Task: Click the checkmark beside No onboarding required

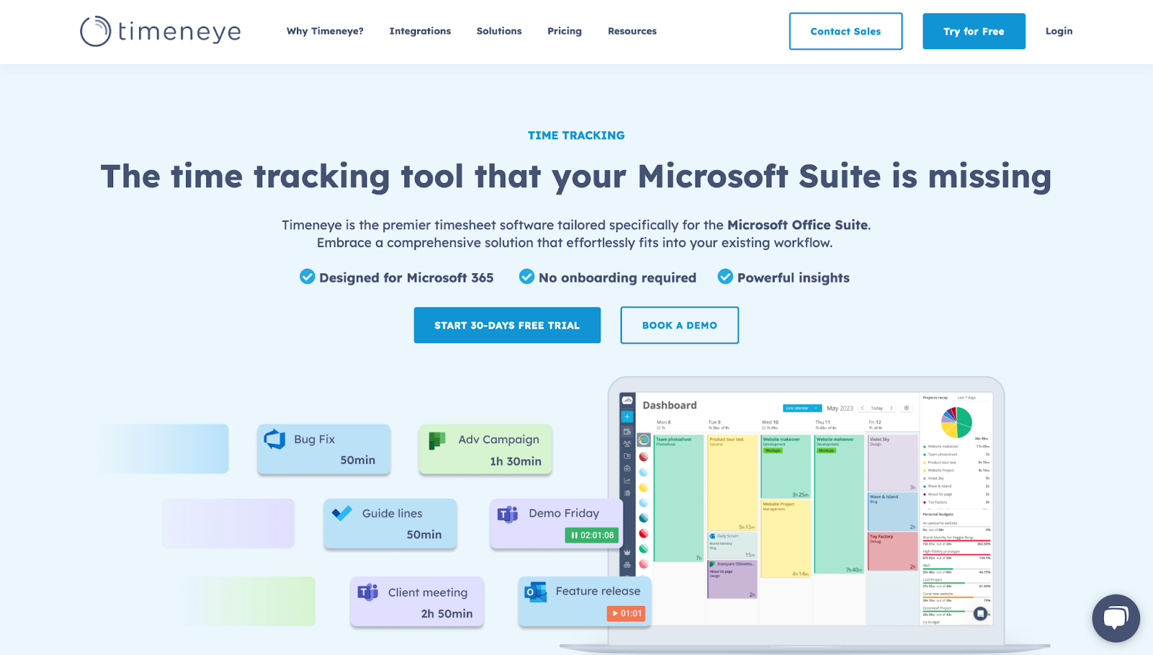Action: 527,277
